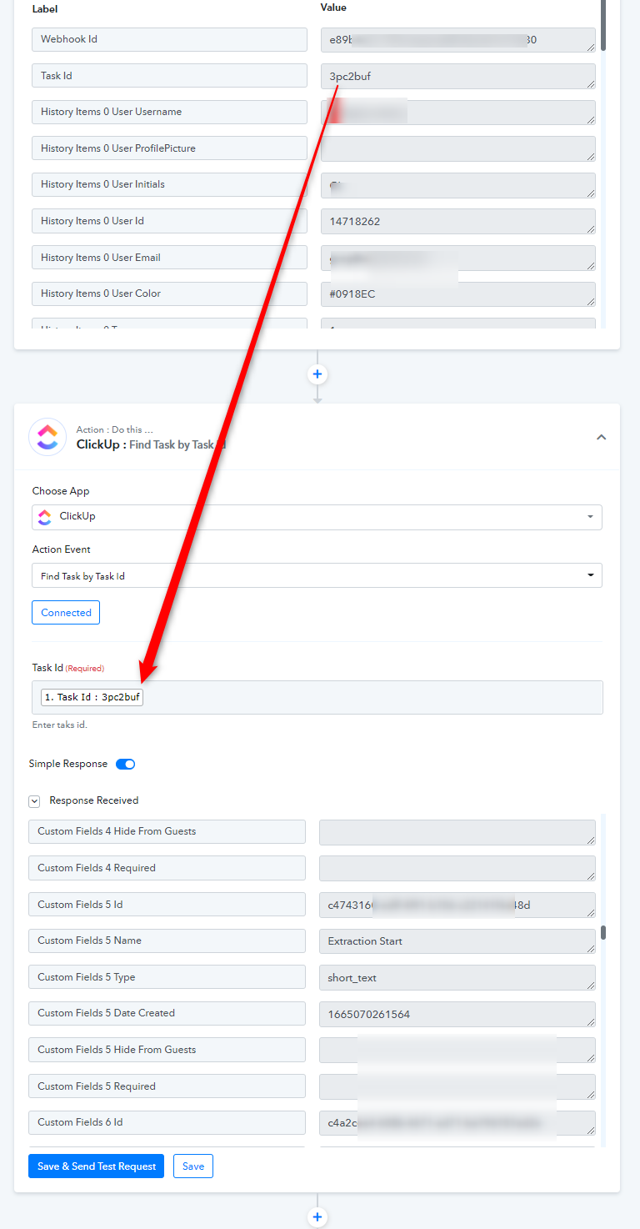This screenshot has width=640, height=1229.
Task: Disable the Simple Response toggle
Action: click(125, 764)
